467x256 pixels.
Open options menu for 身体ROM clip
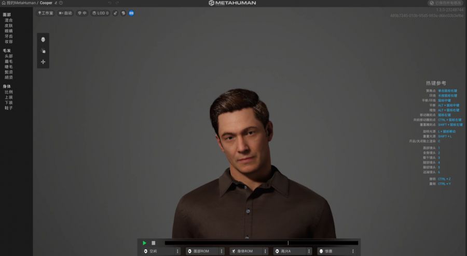coord(265,251)
